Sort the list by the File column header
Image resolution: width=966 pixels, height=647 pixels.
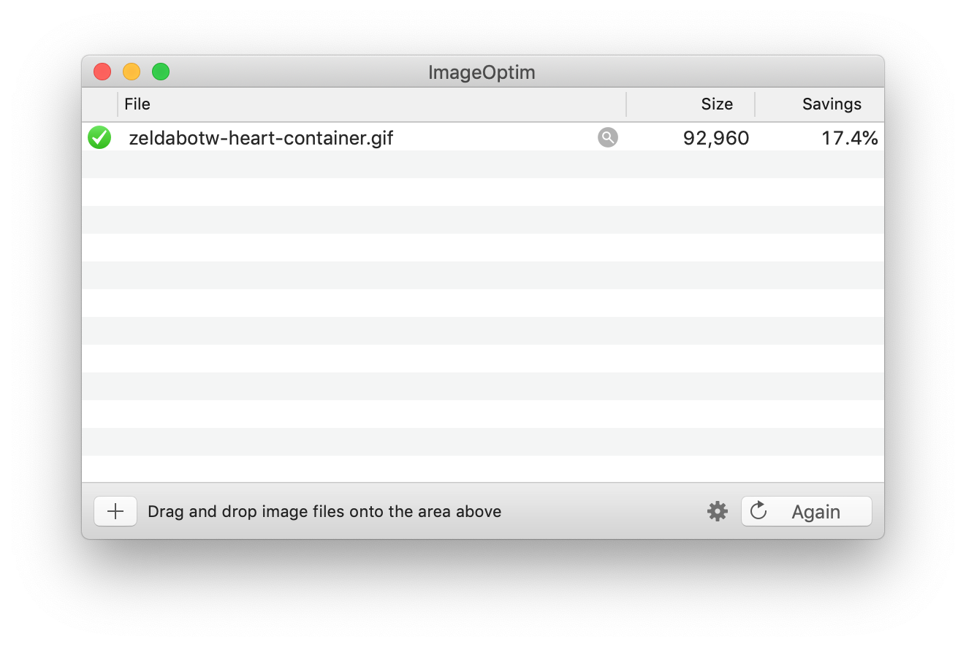coord(365,104)
